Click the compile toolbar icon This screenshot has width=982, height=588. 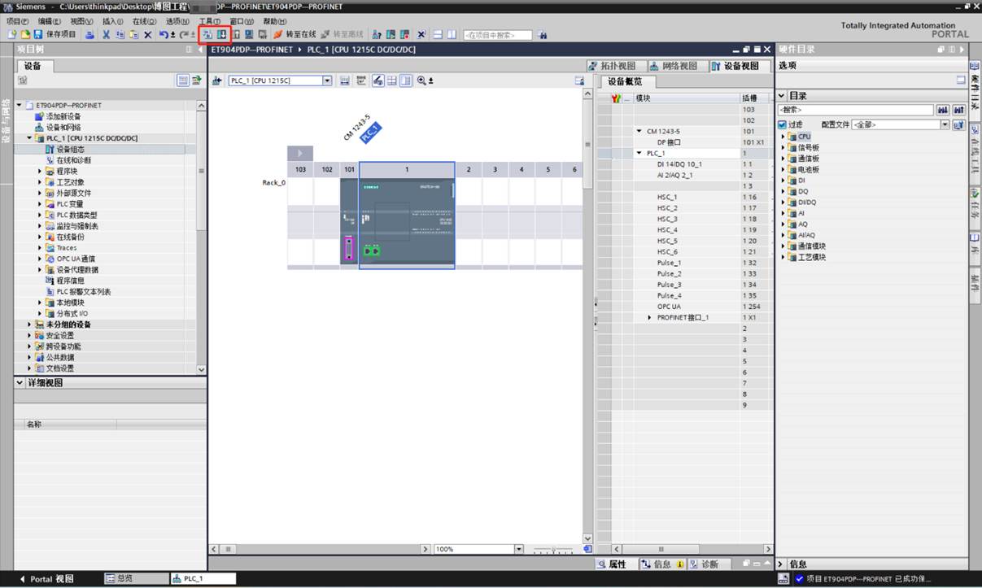click(207, 35)
